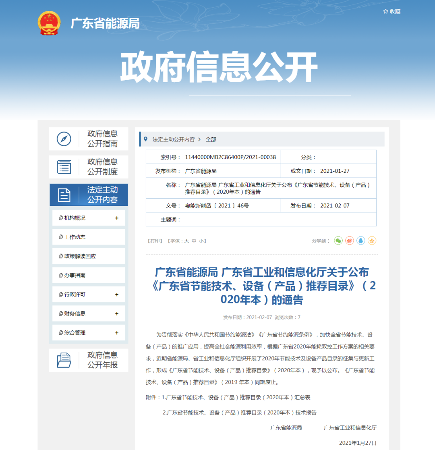Open 政策解读回应 in the sidebar
This screenshot has width=435, height=450.
[x=80, y=256]
